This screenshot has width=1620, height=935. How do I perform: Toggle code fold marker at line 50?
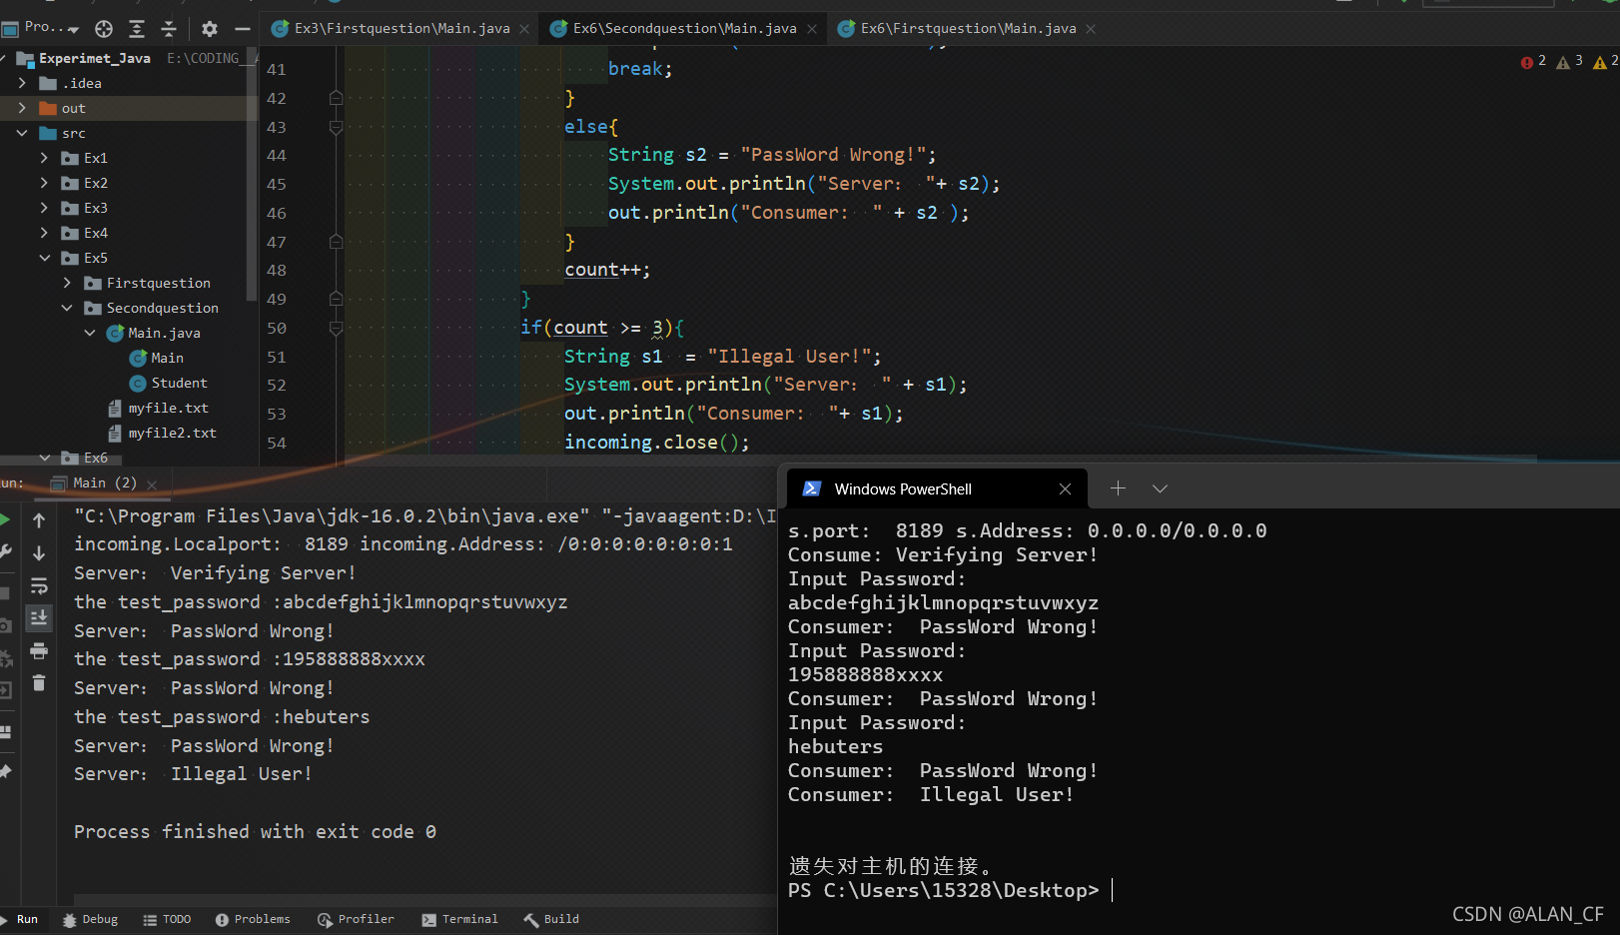tap(336, 328)
